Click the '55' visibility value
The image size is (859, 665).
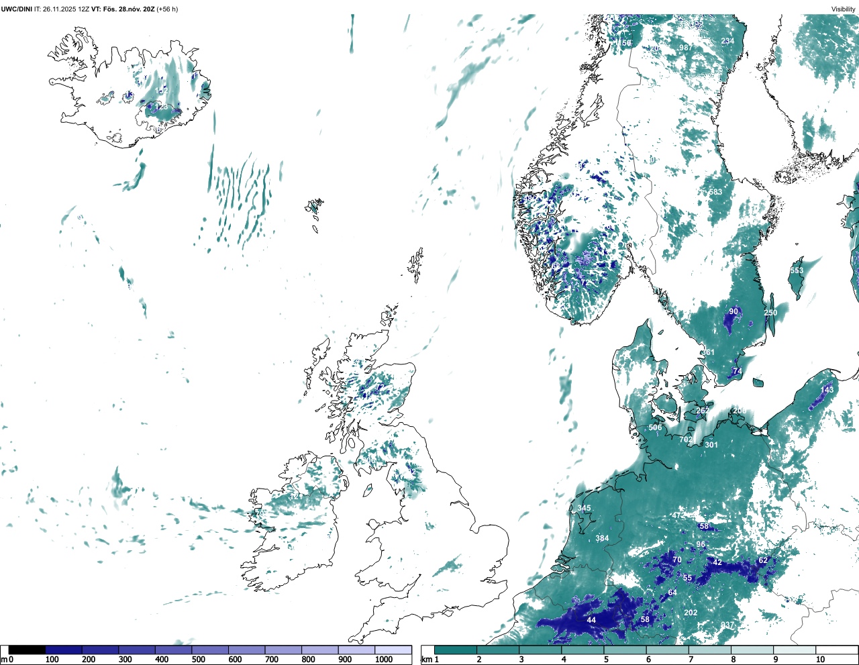point(688,578)
